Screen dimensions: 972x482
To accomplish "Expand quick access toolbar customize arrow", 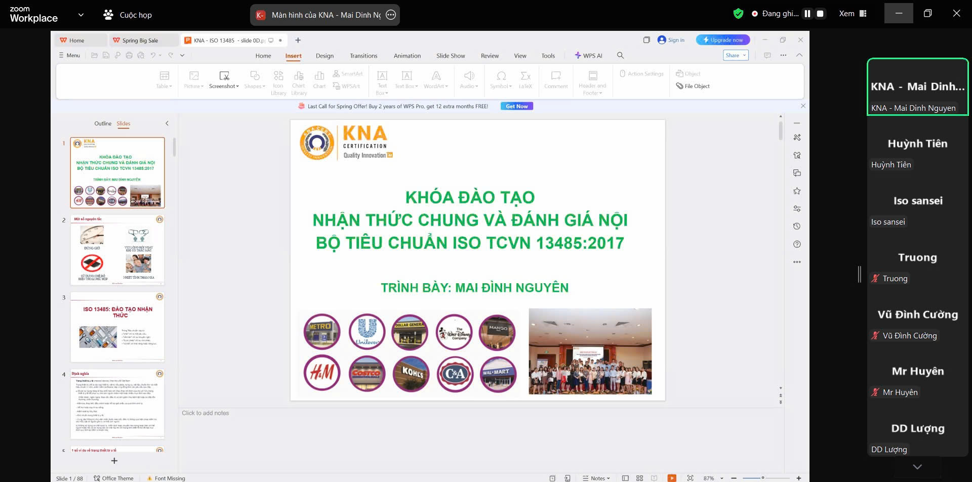I will click(182, 55).
